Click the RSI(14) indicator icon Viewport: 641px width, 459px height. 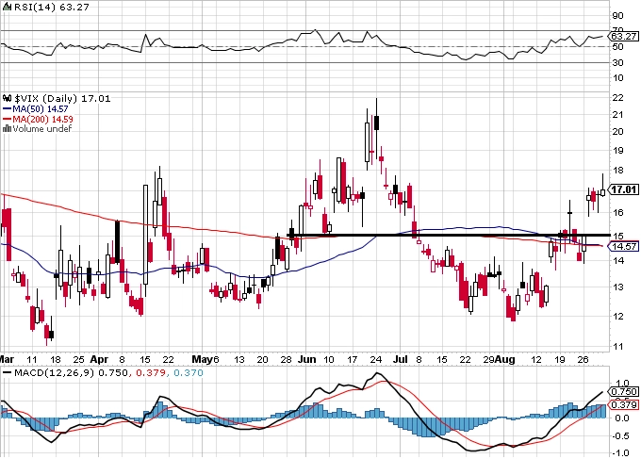pyautogui.click(x=7, y=7)
